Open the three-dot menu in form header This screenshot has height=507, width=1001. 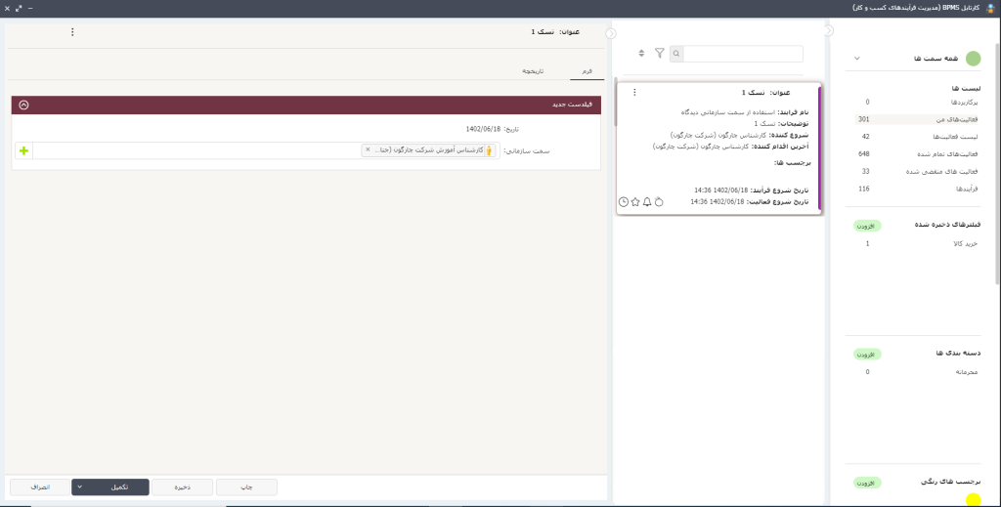[71, 32]
